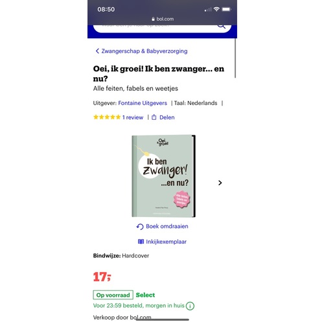Open the book icon for Inkijkexemplaar

tap(141, 242)
